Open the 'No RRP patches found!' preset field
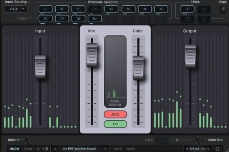This screenshot has height=152, width=229. click(x=80, y=149)
